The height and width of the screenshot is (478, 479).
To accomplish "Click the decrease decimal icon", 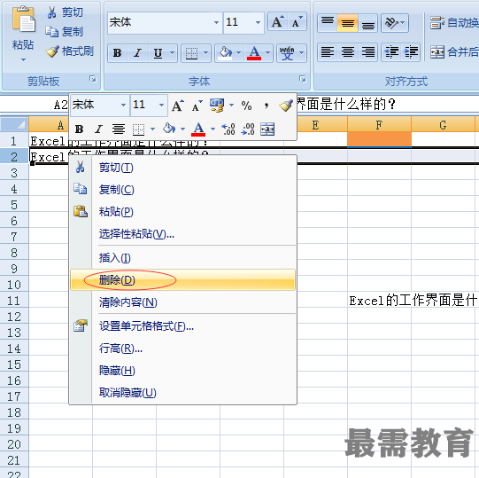I will tap(248, 129).
